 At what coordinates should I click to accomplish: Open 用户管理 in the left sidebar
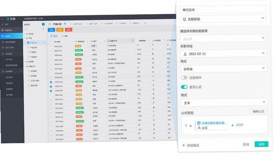tap(9, 95)
